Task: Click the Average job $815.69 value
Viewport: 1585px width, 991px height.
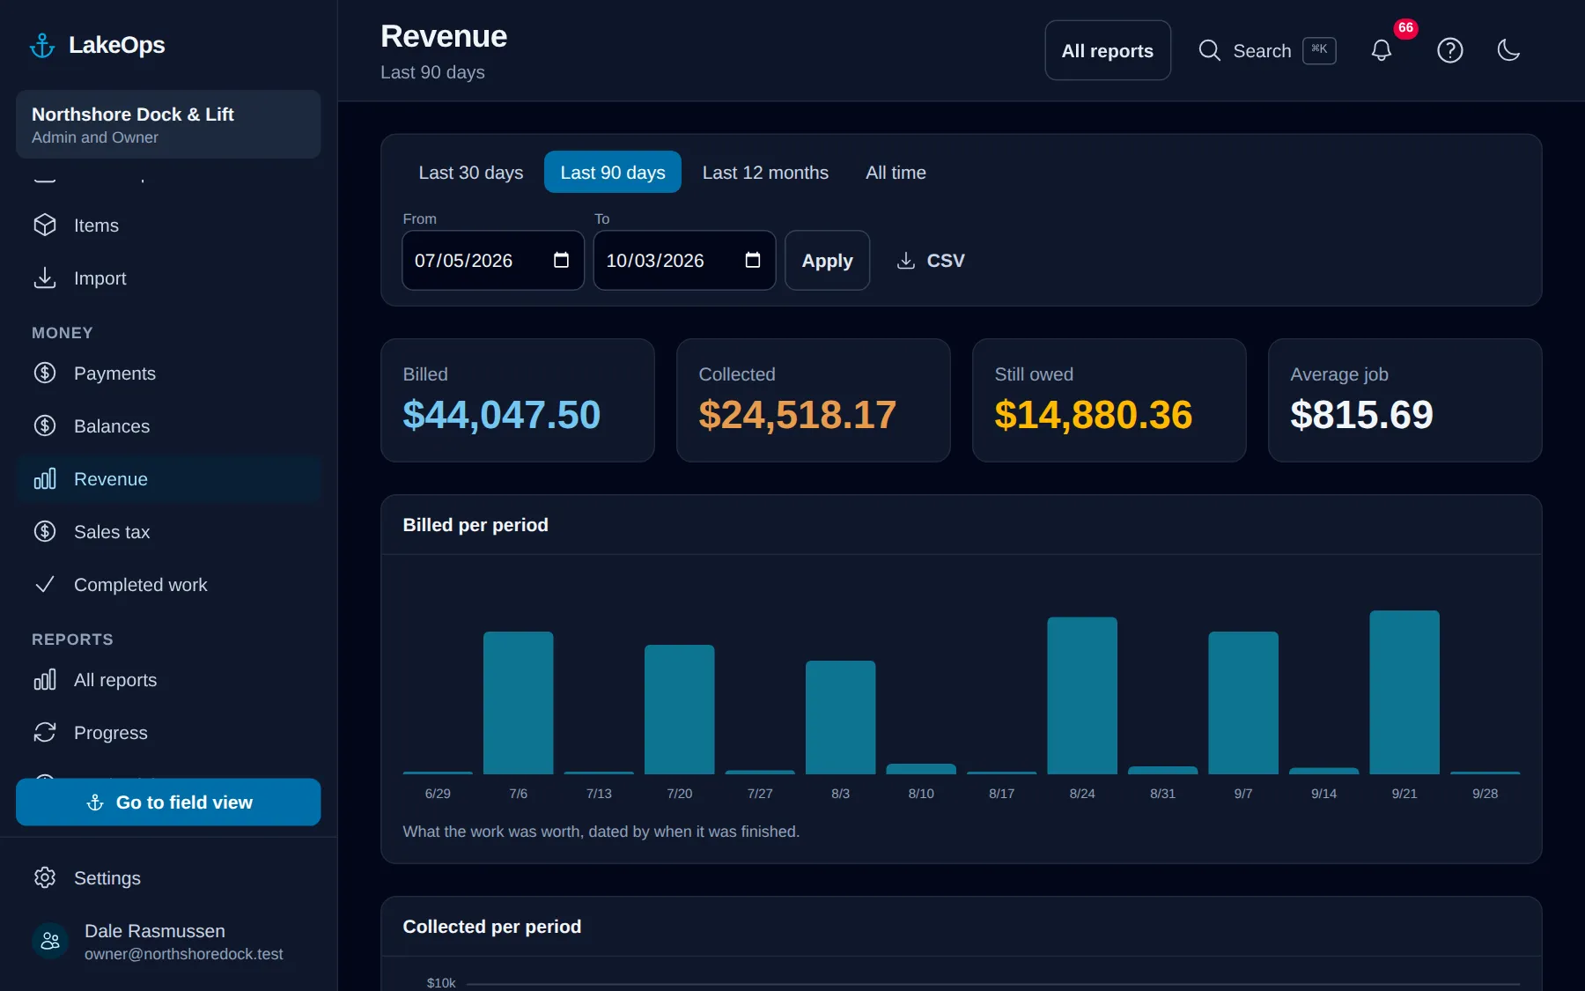Action: tap(1361, 415)
